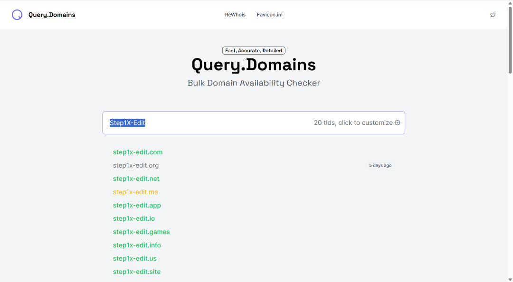Open the Twitter bird icon link
This screenshot has height=282, width=513.
pos(493,15)
